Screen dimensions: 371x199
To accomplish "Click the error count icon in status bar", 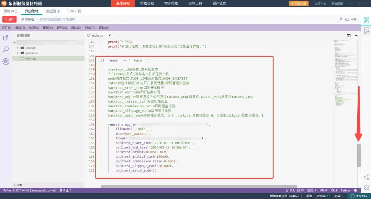I will (x=61, y=190).
